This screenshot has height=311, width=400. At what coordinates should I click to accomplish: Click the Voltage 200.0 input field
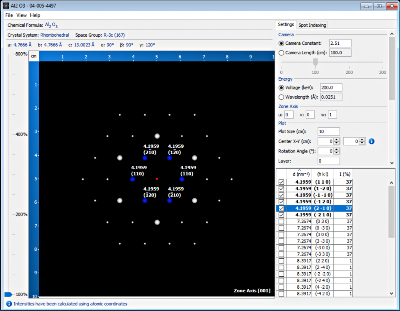pos(331,87)
